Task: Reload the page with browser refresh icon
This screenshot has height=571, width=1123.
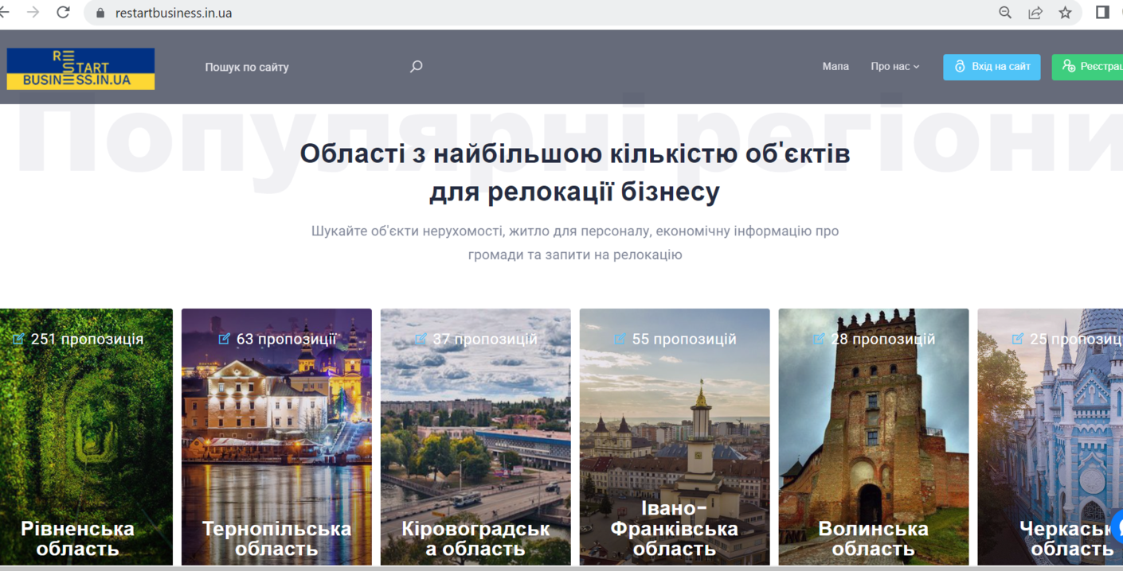Action: click(x=63, y=13)
